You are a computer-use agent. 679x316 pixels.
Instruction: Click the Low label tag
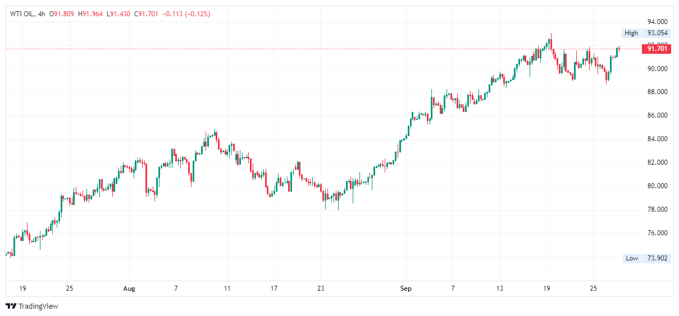coord(631,258)
